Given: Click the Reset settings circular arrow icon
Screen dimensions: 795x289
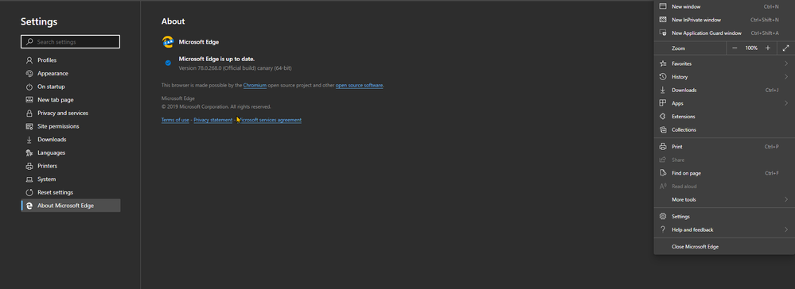Looking at the screenshot, I should tap(29, 192).
